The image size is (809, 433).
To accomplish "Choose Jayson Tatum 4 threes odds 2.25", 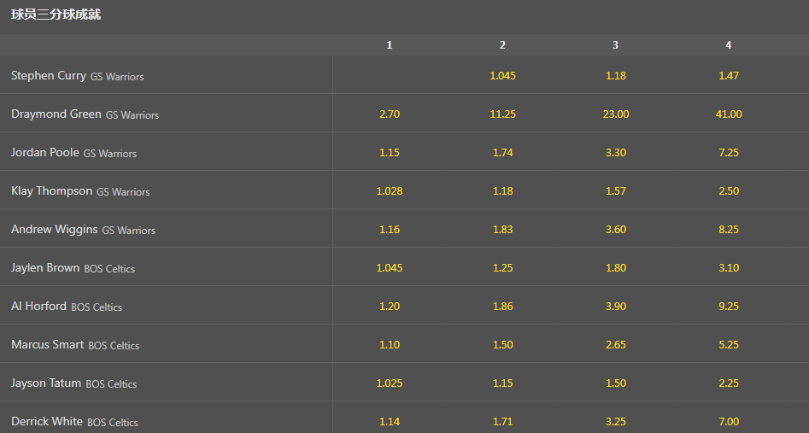I will [728, 383].
